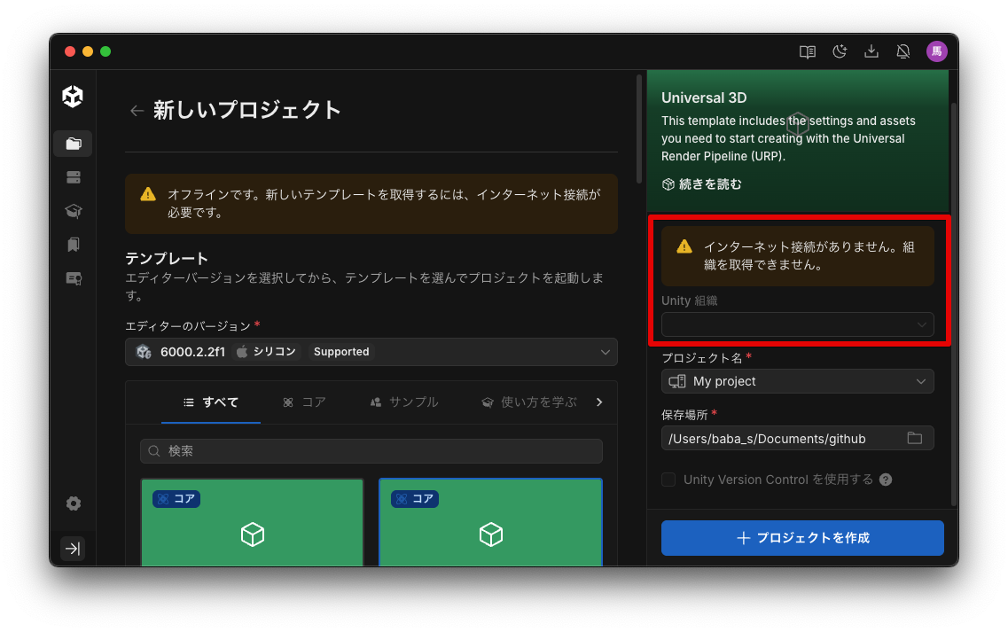This screenshot has width=1008, height=632.
Task: Expand the プロジェクト名 My project dropdown arrow
Action: click(x=920, y=381)
